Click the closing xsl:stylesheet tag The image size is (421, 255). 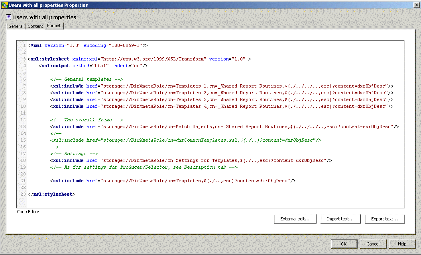pyautogui.click(x=50, y=194)
